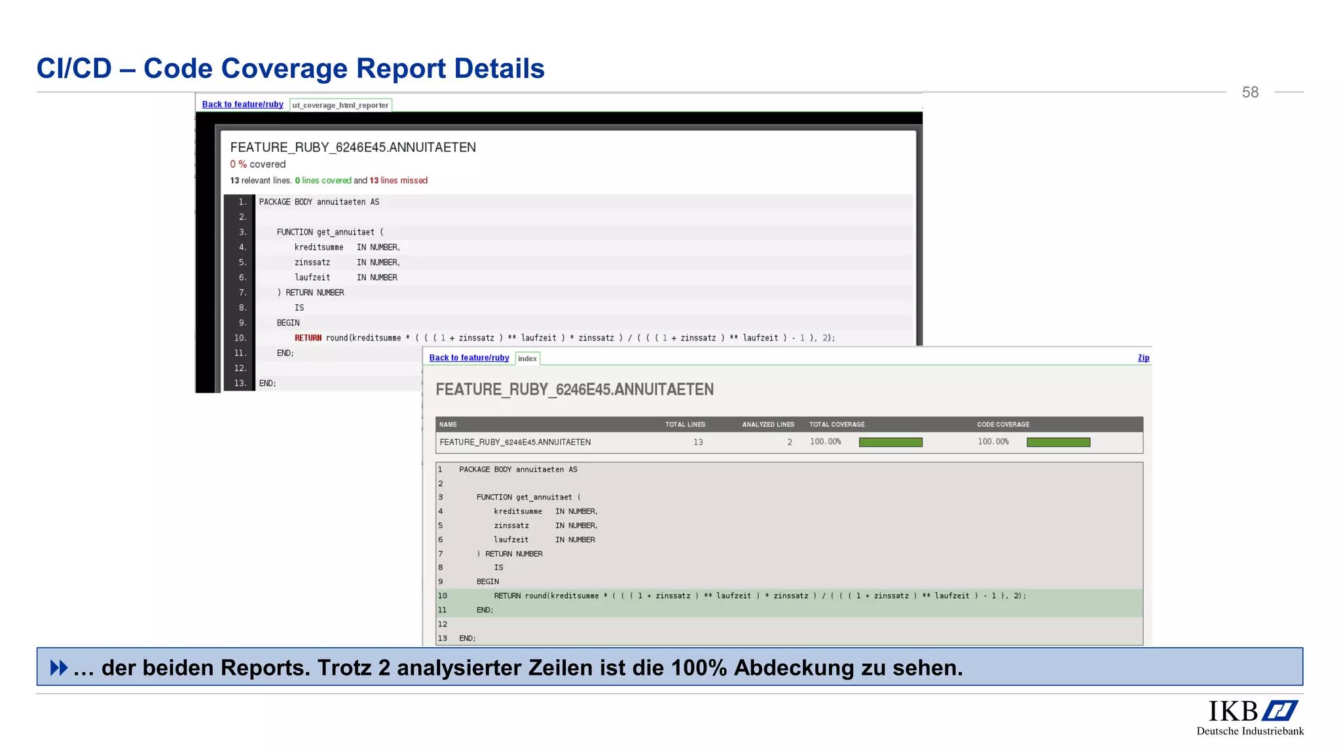Click the '0 % covered' text

258,164
